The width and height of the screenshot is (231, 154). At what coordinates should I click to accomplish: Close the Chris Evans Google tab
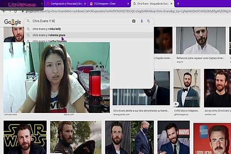pyautogui.click(x=172, y=4)
